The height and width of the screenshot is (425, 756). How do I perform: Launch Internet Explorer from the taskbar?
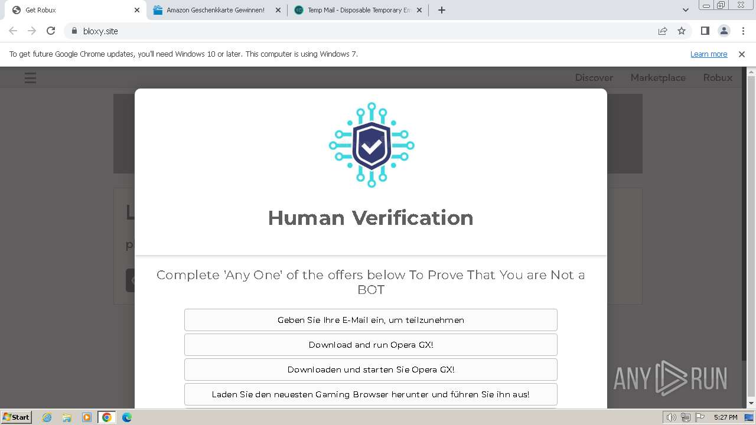point(47,417)
